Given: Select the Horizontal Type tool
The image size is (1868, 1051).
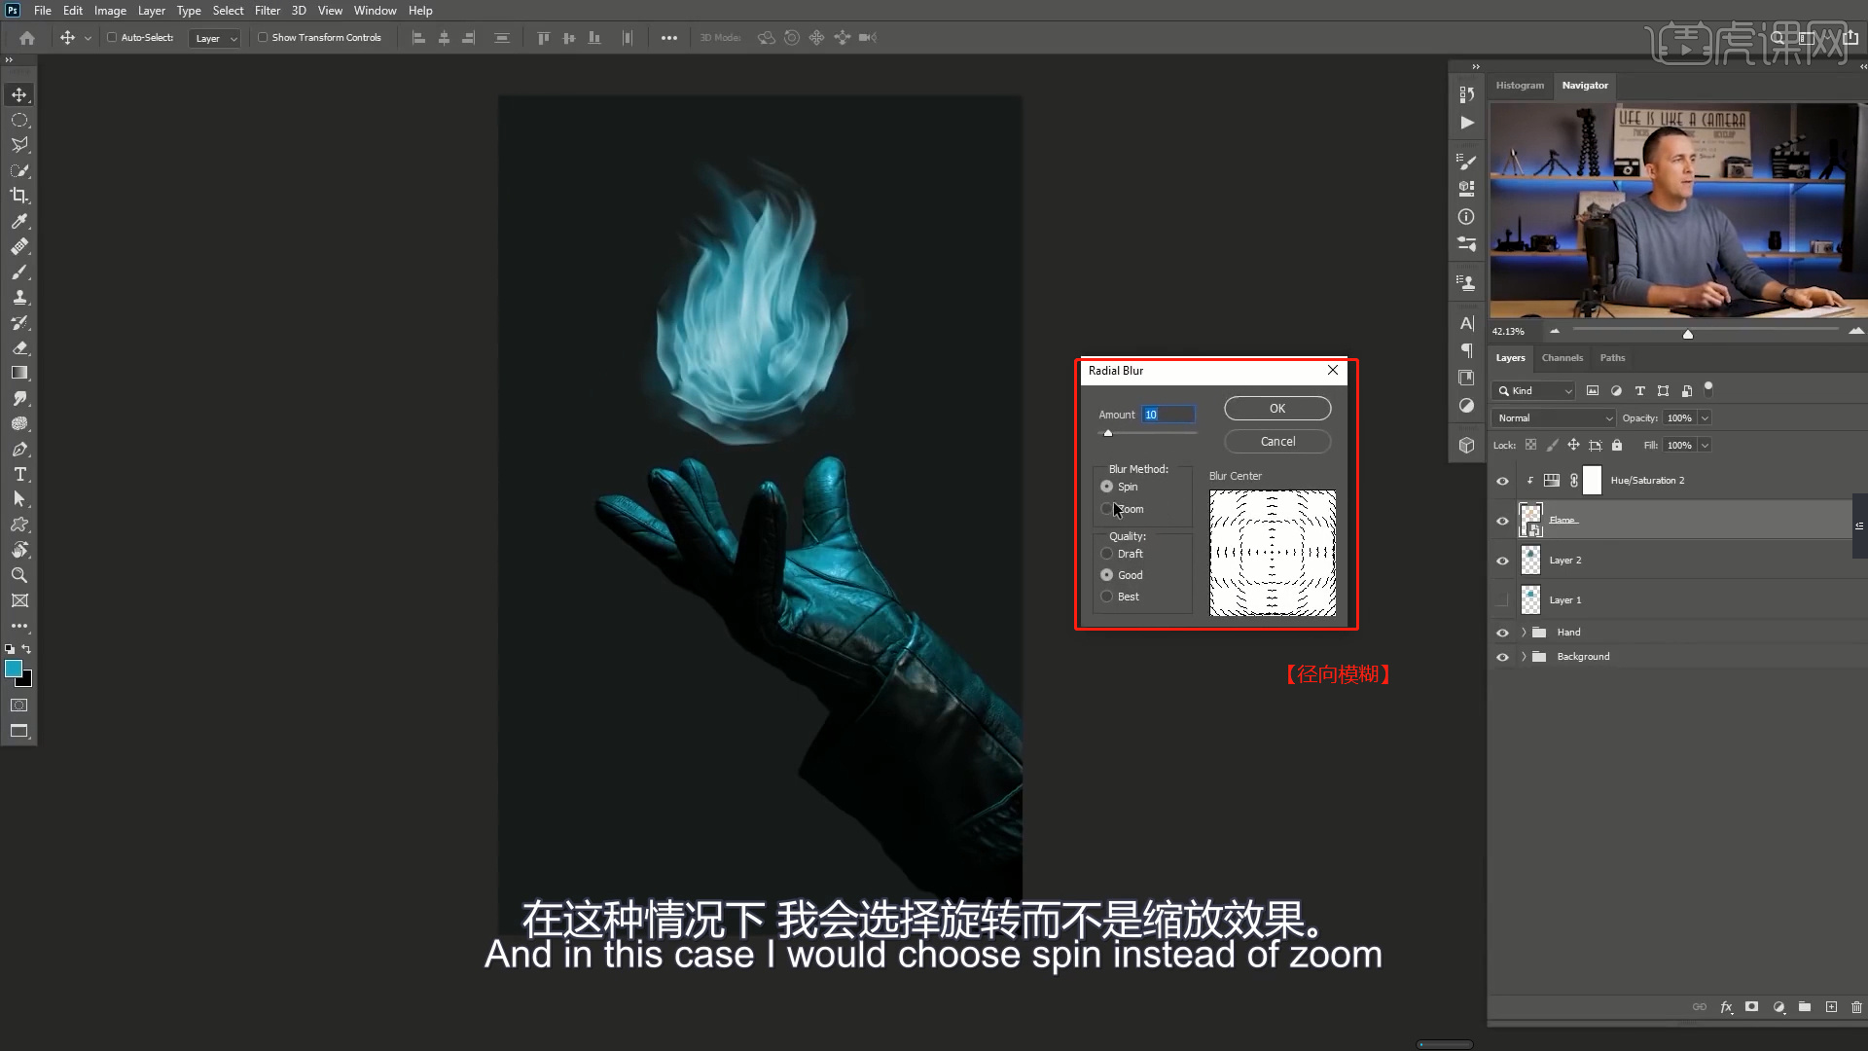Looking at the screenshot, I should point(18,474).
